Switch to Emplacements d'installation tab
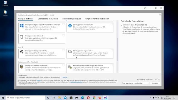The image size is (178, 100). tap(97, 19)
